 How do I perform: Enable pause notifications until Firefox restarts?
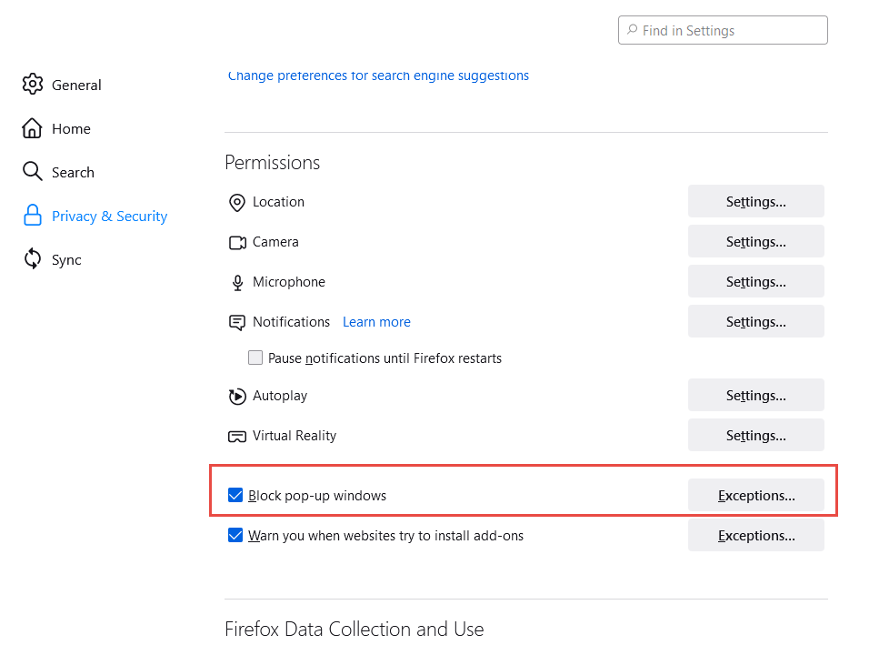click(x=255, y=358)
